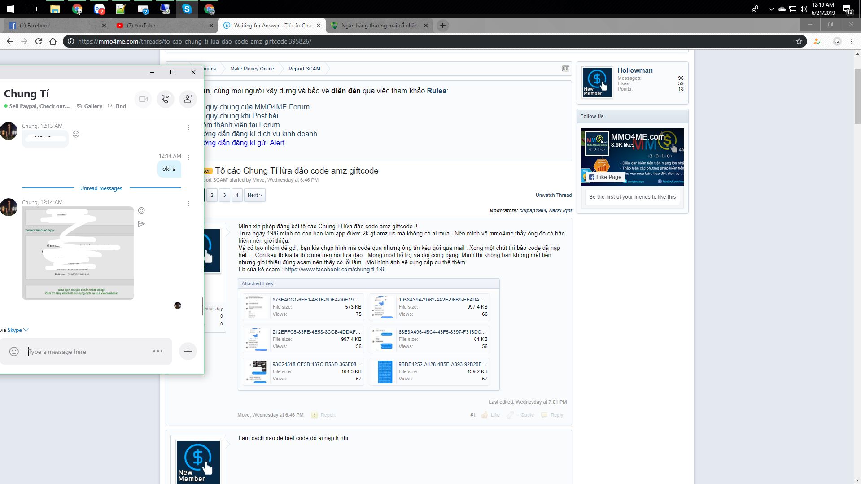Click the Facebook 'Like Page' button

(605, 177)
